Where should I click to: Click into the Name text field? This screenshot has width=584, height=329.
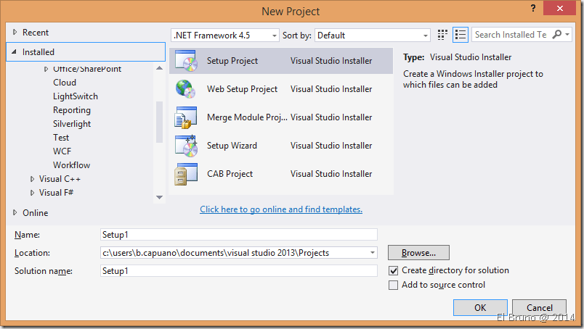(x=238, y=235)
